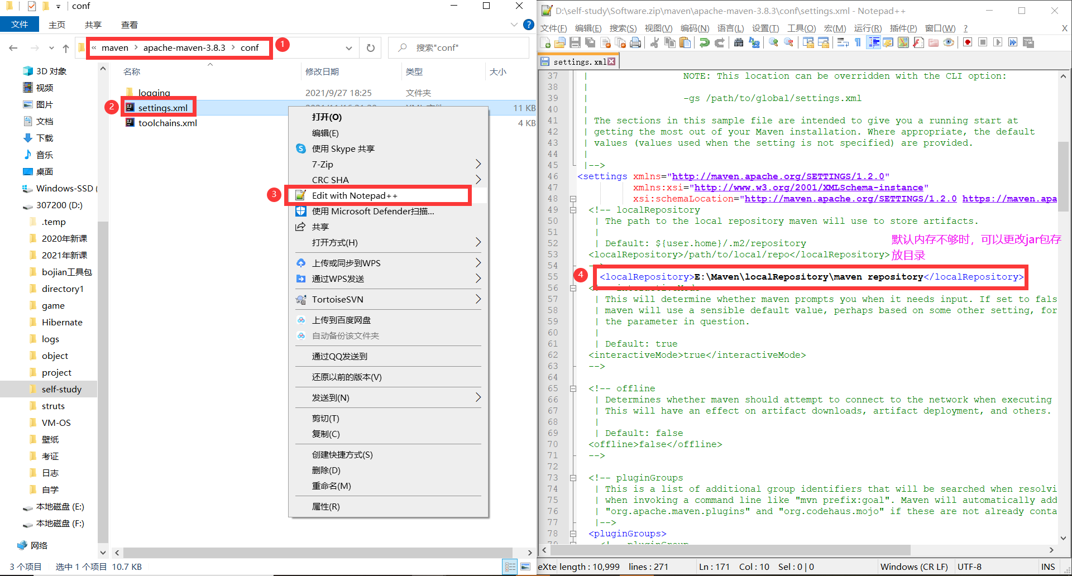
Task: Refresh the Explorer folder view
Action: click(370, 48)
